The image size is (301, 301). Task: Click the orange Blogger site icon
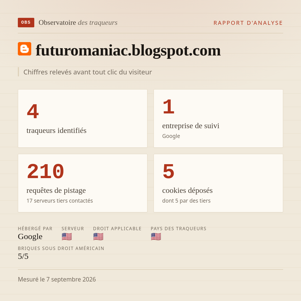[25, 49]
